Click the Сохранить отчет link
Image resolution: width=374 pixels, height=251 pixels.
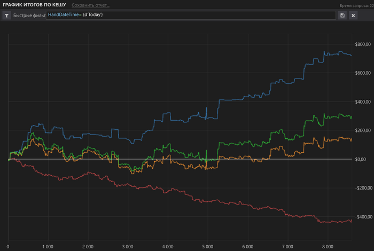(x=90, y=5)
